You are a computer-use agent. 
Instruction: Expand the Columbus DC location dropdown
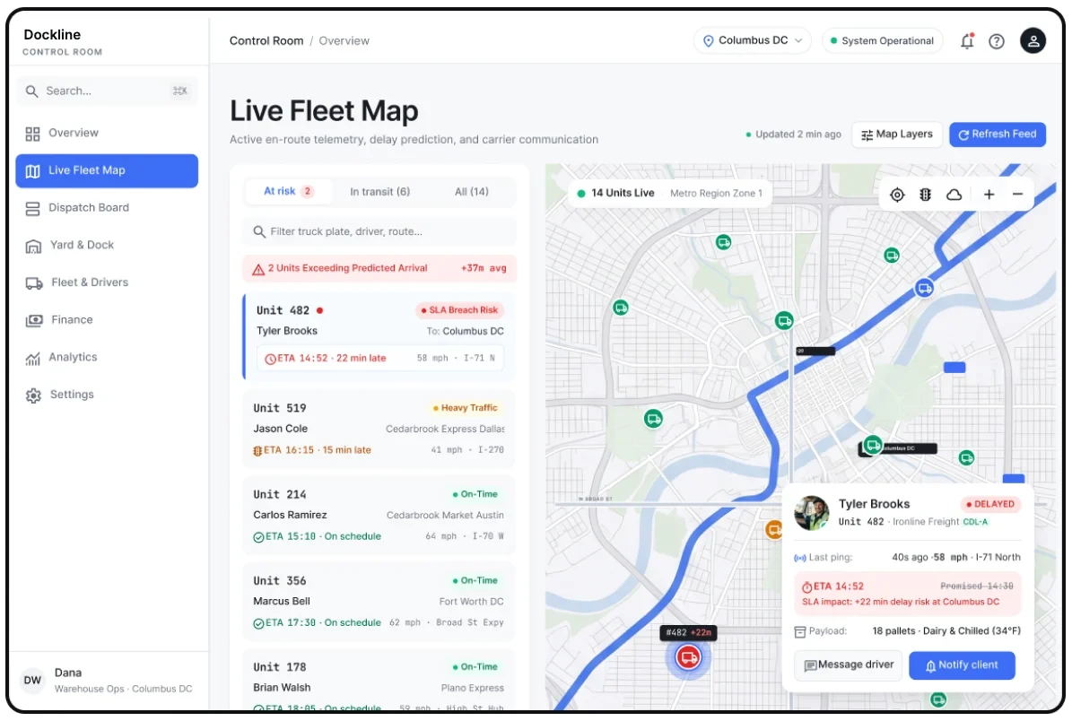click(x=752, y=41)
